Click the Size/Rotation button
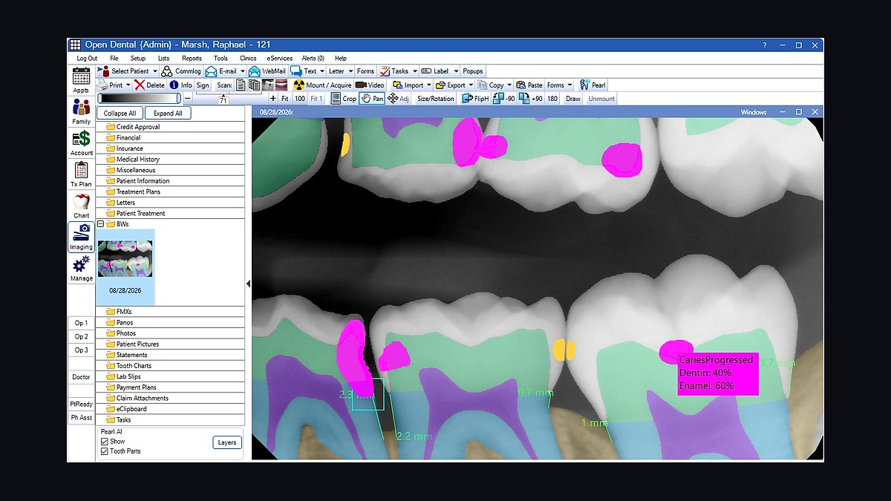 pos(436,99)
